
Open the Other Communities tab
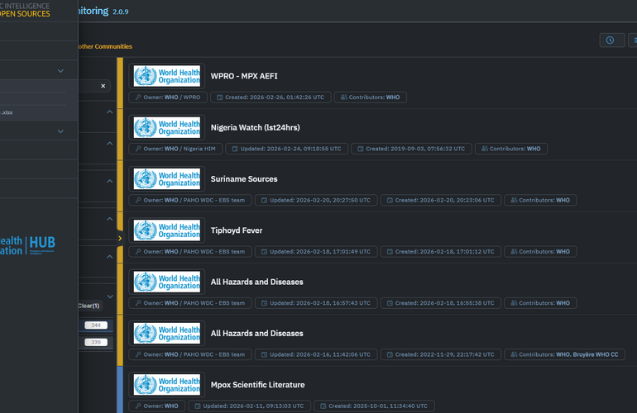coord(104,46)
